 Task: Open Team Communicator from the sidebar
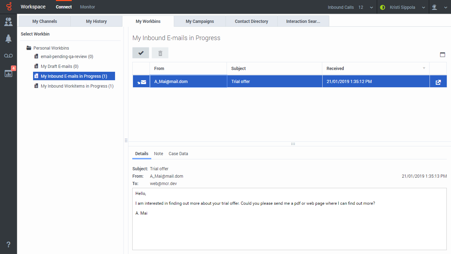click(8, 22)
